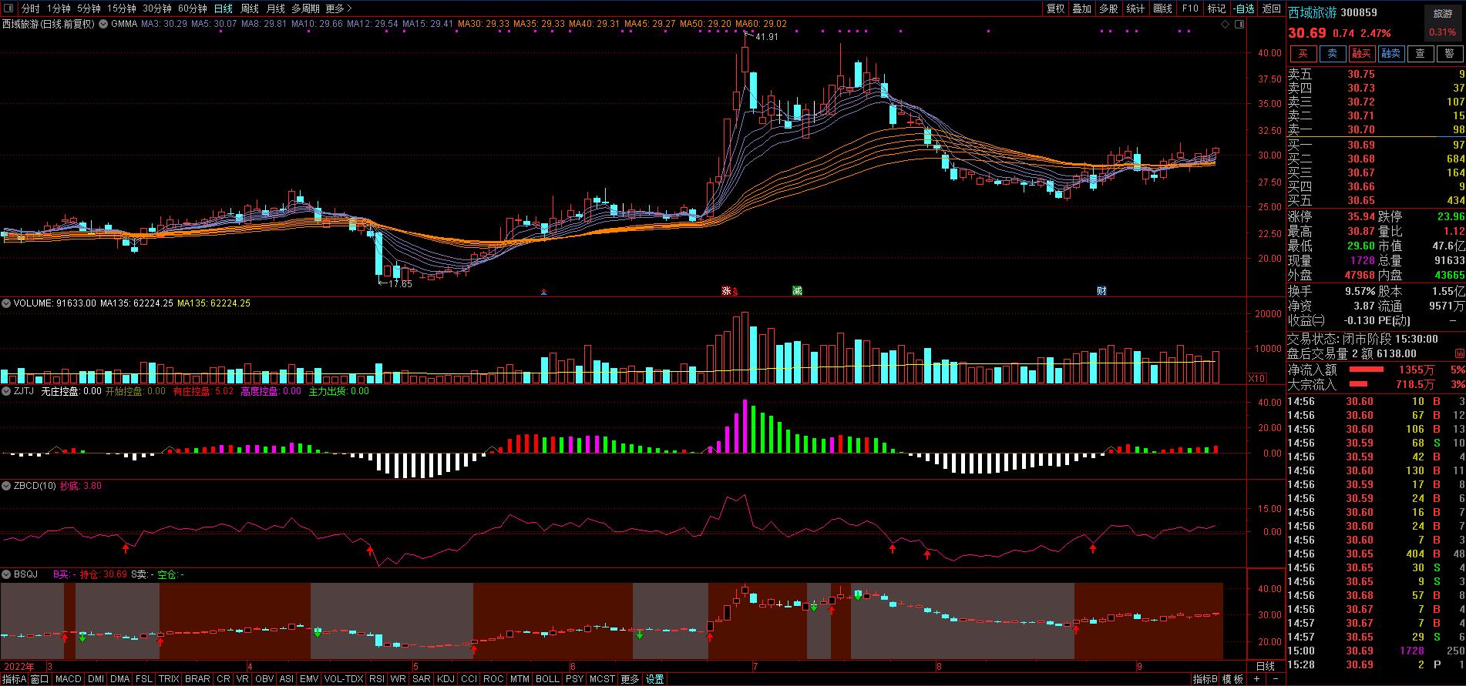Select the MACD indicator tab
This screenshot has height=686, width=1466.
tap(68, 679)
